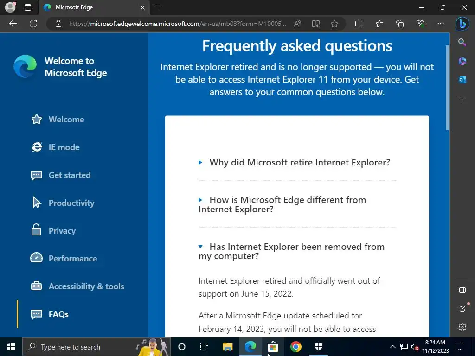Open sidebar settings gear
Viewport: 475px width, 356px height.
[x=462, y=327]
